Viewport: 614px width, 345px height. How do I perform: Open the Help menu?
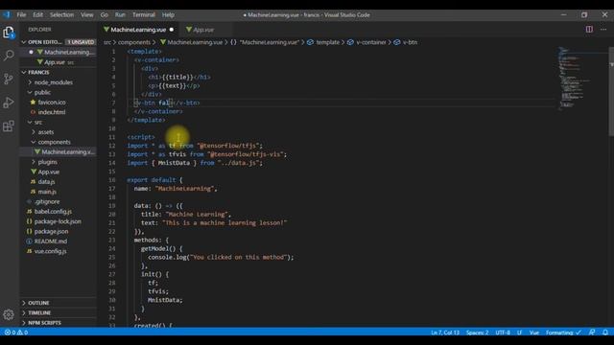[168, 15]
